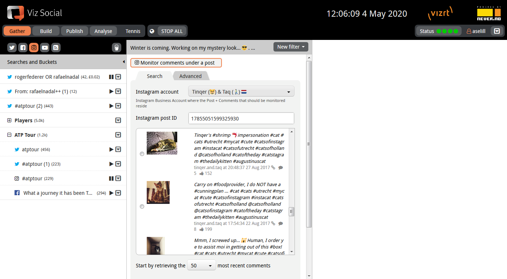Click in the Instagram post ID field
This screenshot has width=507, height=279.
[241, 119]
